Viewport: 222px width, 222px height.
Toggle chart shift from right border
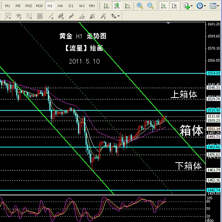(x=174, y=6)
